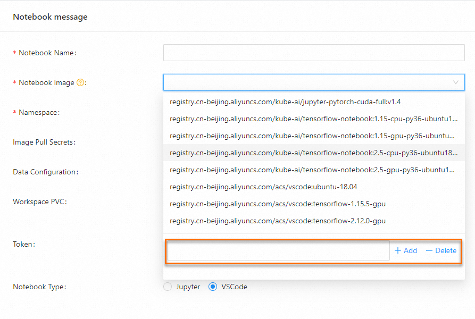
Task: Pick tensorflow-notebook:2.5-cpu-py36 image option
Action: pyautogui.click(x=314, y=153)
